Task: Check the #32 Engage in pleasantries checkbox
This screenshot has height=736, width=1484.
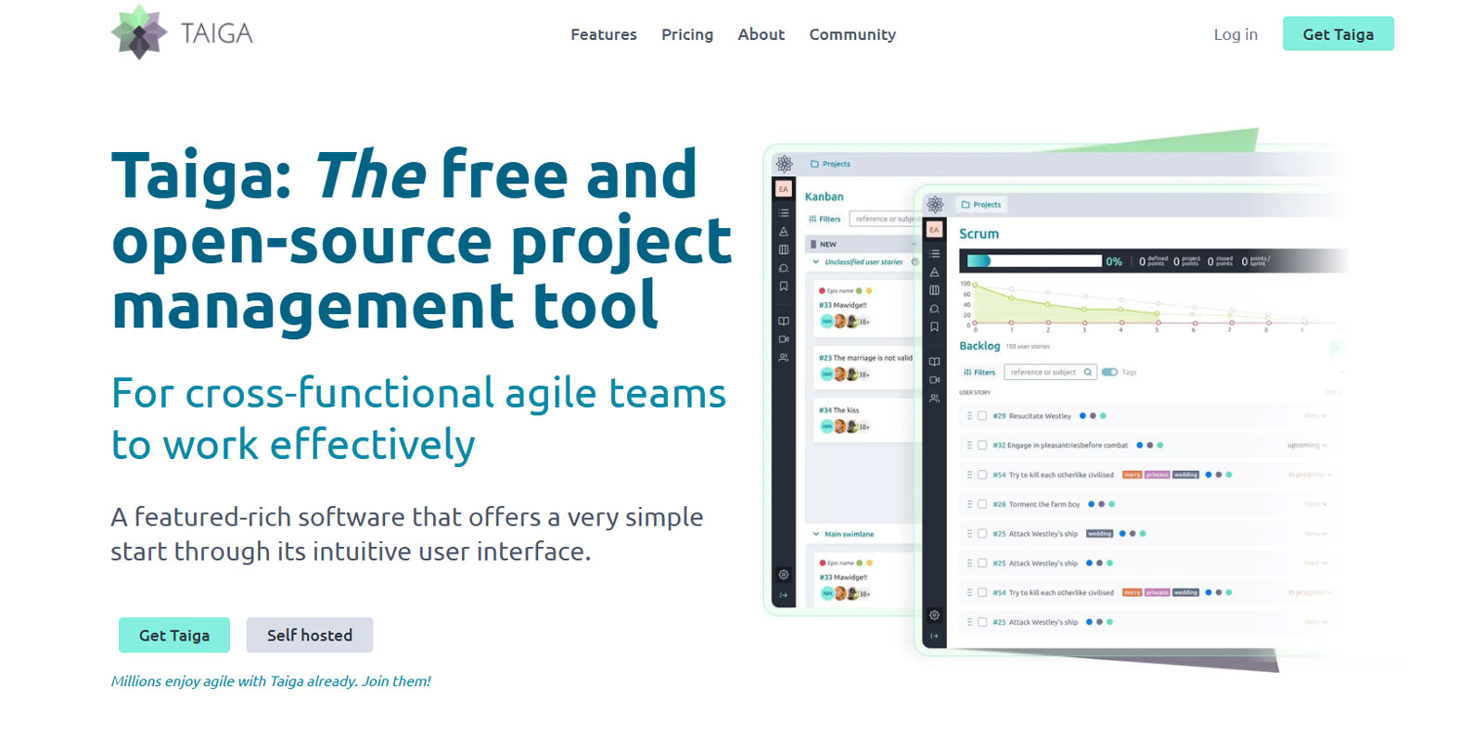Action: click(x=982, y=445)
